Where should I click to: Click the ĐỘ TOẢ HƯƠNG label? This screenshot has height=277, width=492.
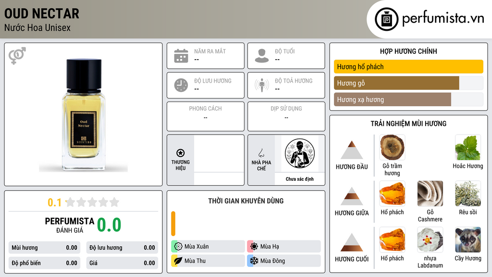[x=294, y=81]
